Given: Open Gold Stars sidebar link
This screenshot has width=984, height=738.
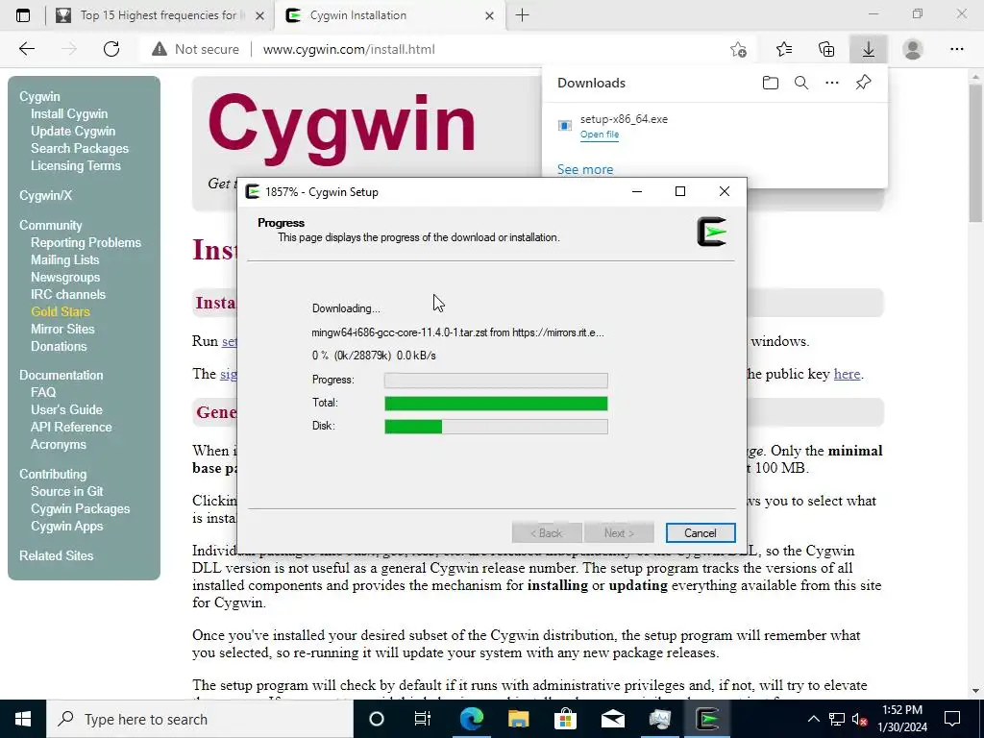Looking at the screenshot, I should pos(61,311).
